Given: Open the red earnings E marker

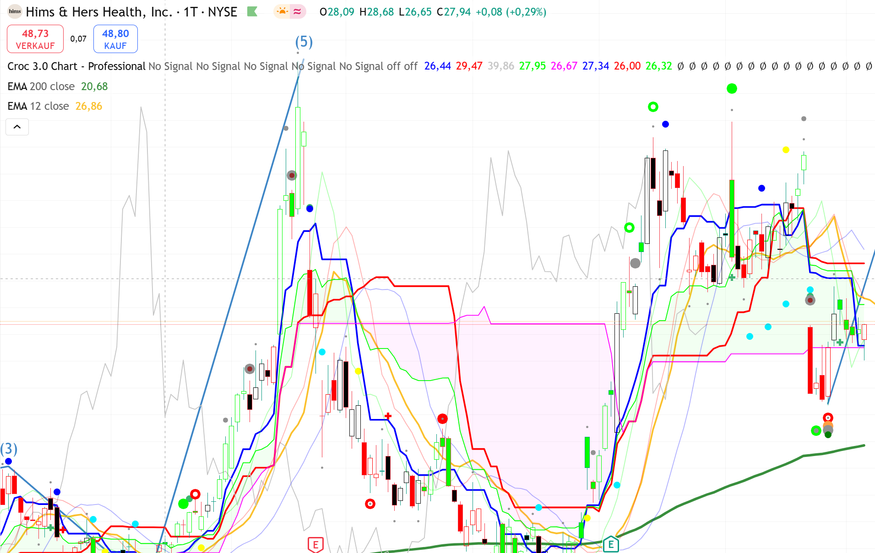Looking at the screenshot, I should pos(315,544).
